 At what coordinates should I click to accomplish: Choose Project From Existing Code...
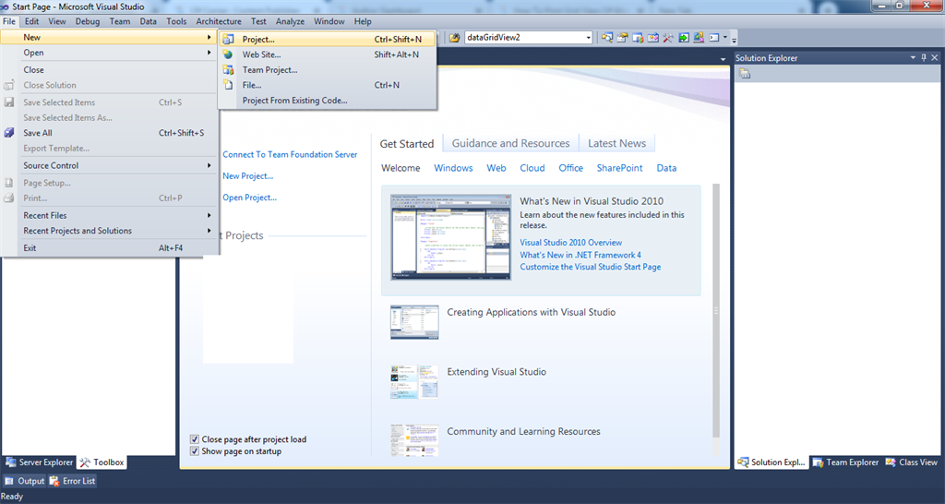pyautogui.click(x=328, y=100)
